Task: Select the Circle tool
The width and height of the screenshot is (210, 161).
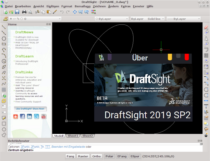Action: pos(4,61)
